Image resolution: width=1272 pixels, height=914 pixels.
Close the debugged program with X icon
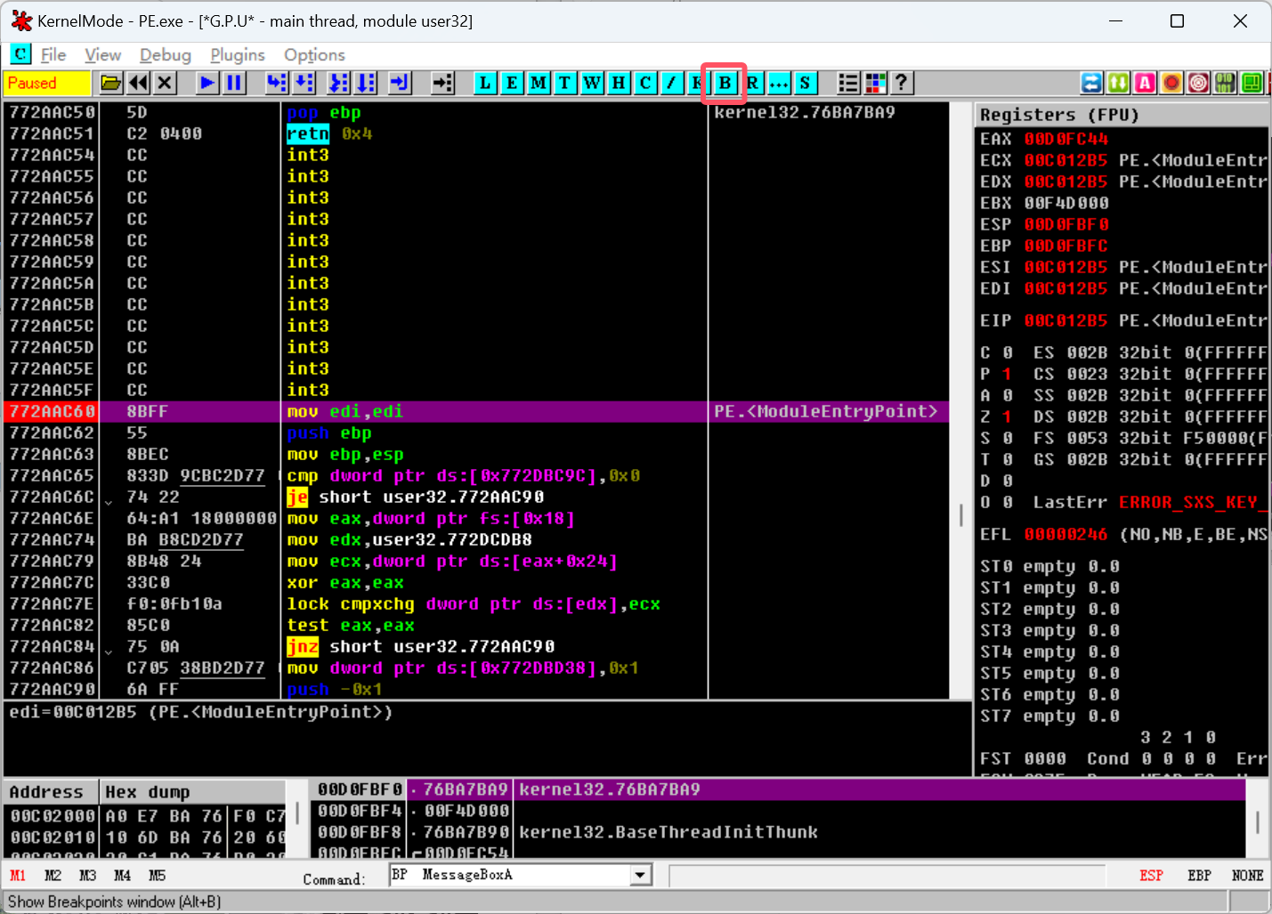[x=165, y=83]
